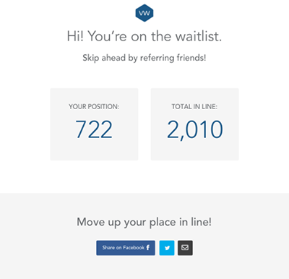Click the YOUR POSITION label
The height and width of the screenshot is (279, 289).
pos(94,106)
